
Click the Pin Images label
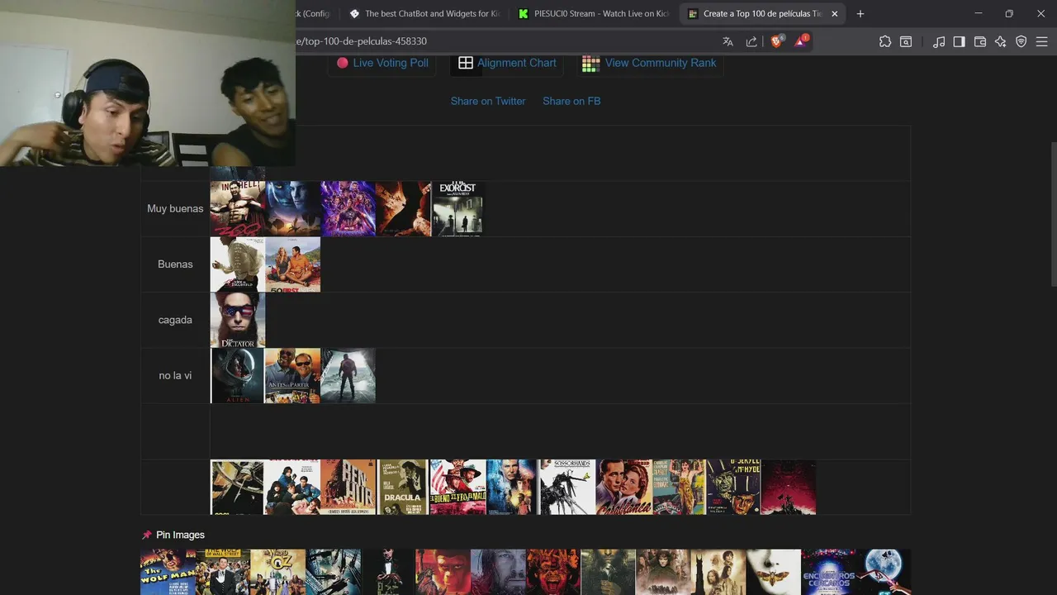(x=180, y=535)
